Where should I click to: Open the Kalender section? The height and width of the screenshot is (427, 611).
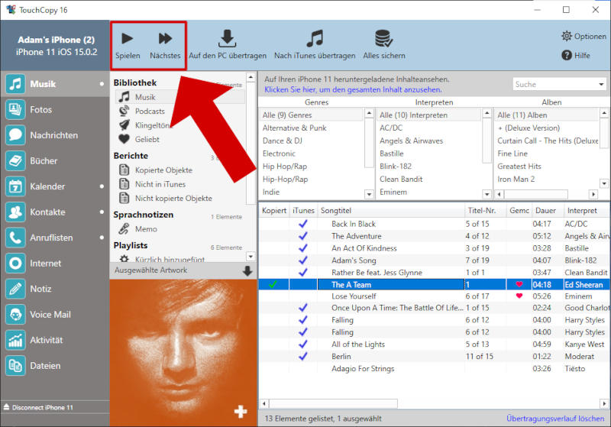coord(55,186)
